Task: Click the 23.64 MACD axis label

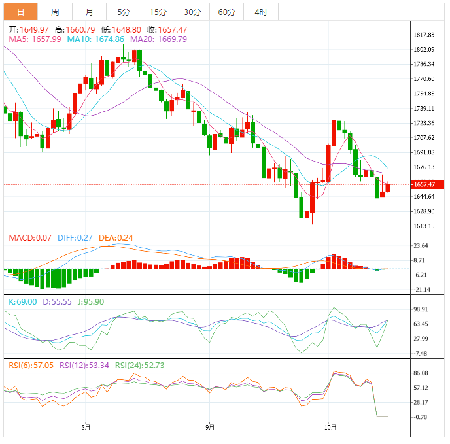Action: 421,245
